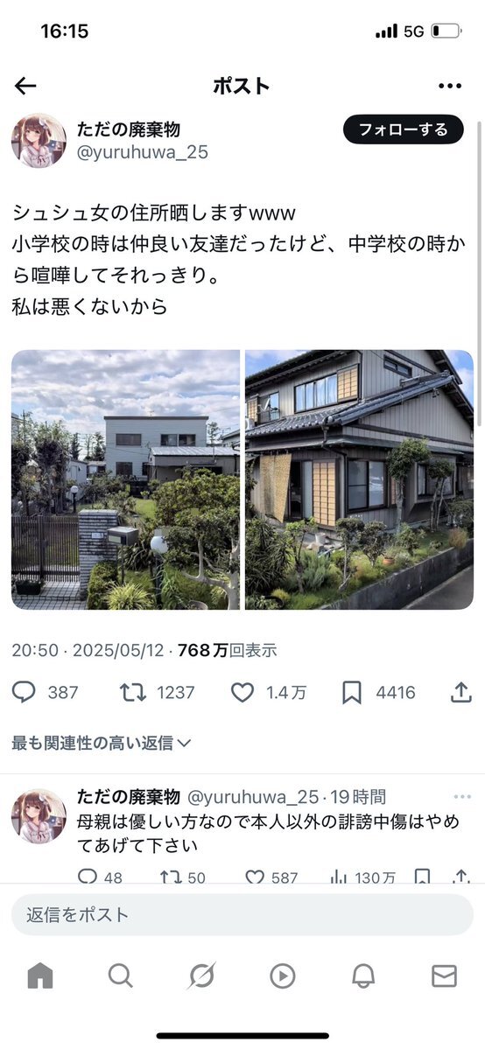Open notifications bell tab
This screenshot has width=485, height=1049.
[363, 976]
